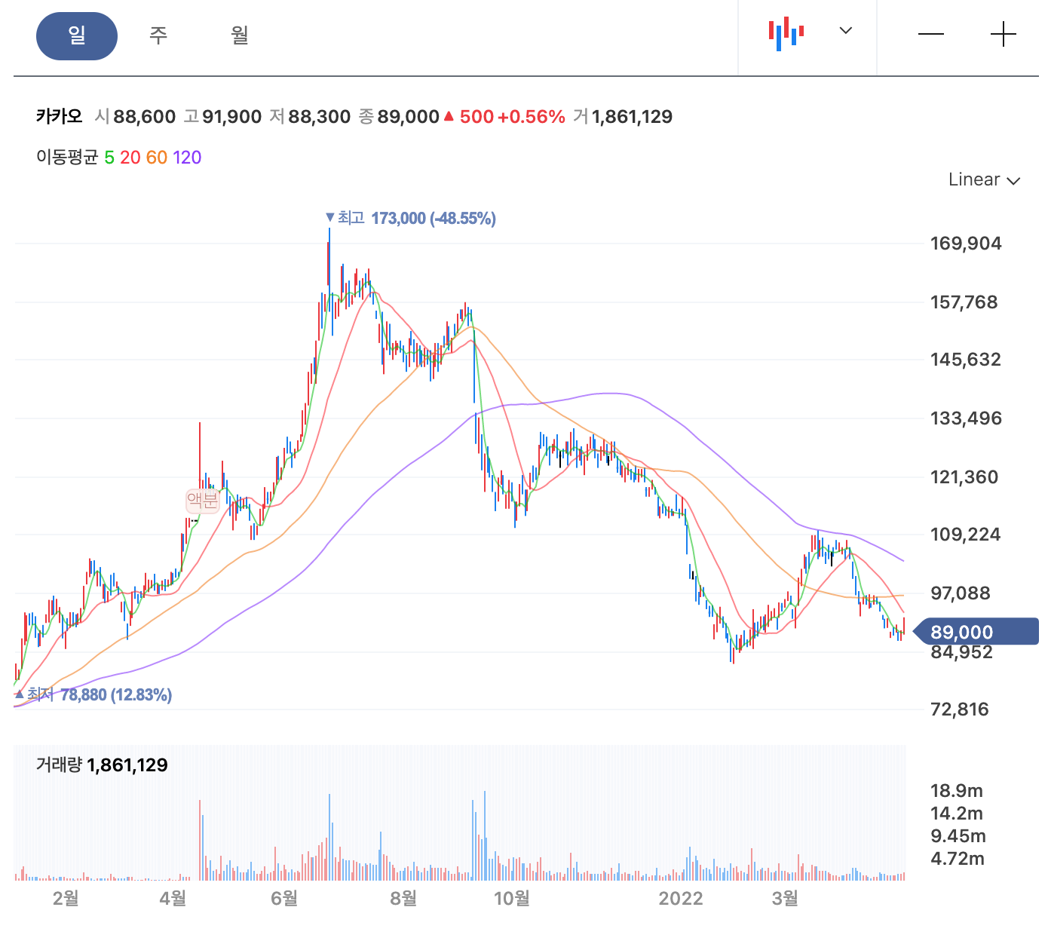Click the 120-day moving average label
The image size is (1048, 950).
pos(187,158)
